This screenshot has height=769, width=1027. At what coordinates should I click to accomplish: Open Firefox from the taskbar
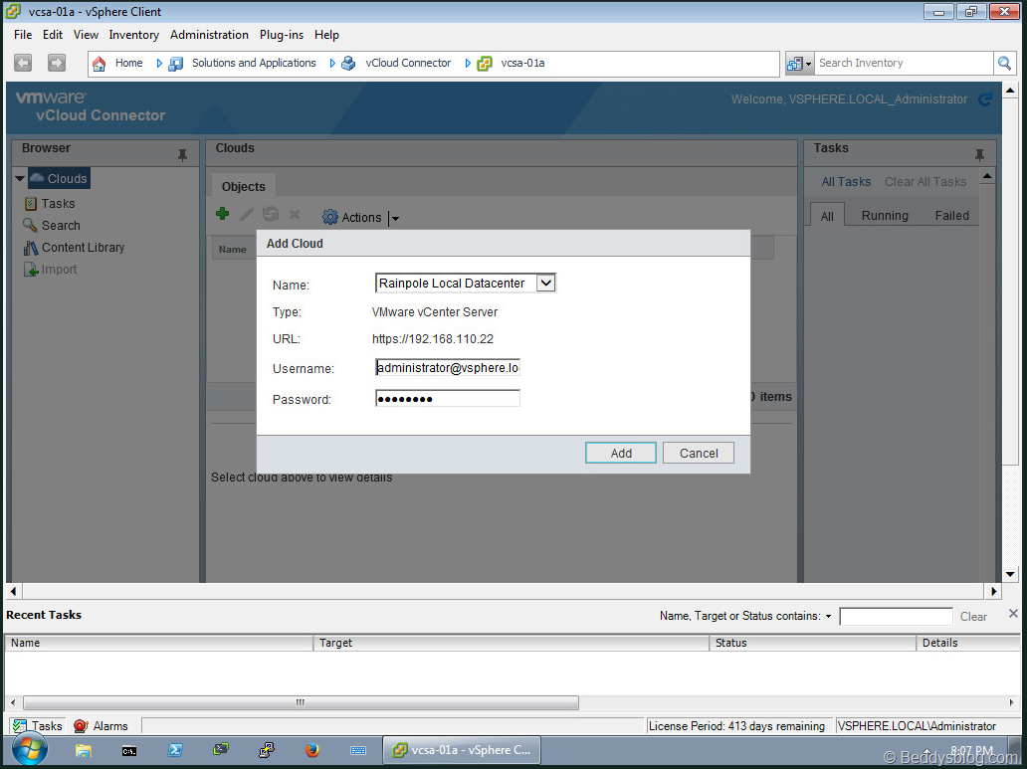pos(312,750)
